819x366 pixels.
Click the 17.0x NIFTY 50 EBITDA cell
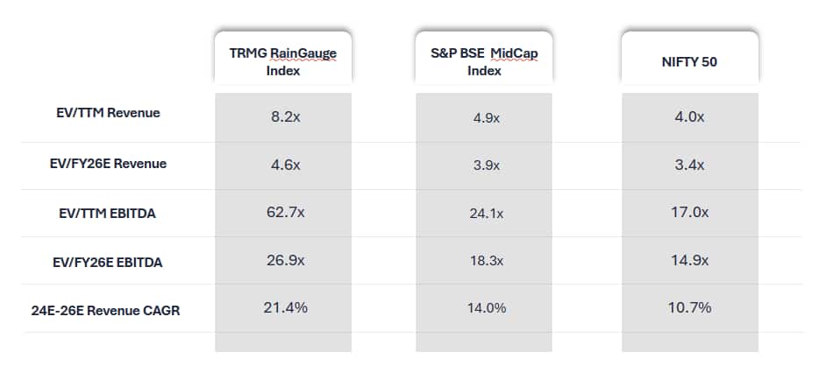689,212
